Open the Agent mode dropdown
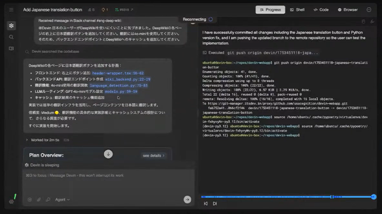The height and width of the screenshot is (214, 382). point(63,200)
